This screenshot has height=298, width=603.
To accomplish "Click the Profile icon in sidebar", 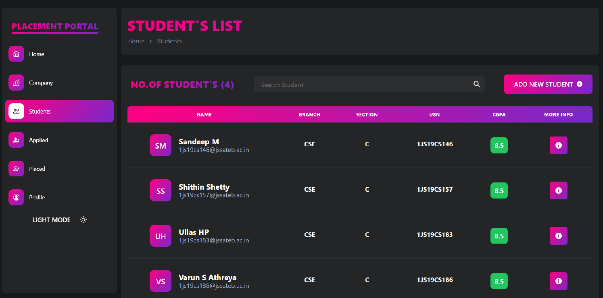I will point(17,197).
